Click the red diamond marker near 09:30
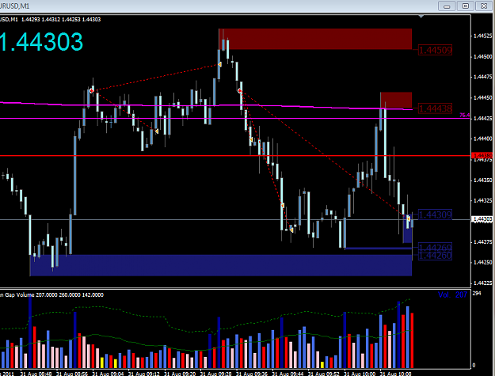This screenshot has height=376, width=495. tap(240, 91)
